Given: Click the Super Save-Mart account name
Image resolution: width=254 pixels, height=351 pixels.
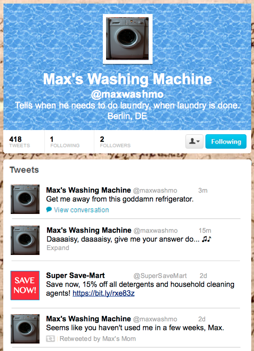Looking at the screenshot, I should click(x=75, y=275).
